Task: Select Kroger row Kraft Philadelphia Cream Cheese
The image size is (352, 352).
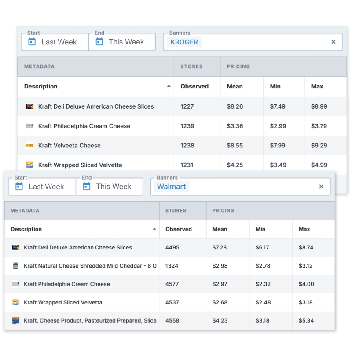Action: pyautogui.click(x=182, y=126)
